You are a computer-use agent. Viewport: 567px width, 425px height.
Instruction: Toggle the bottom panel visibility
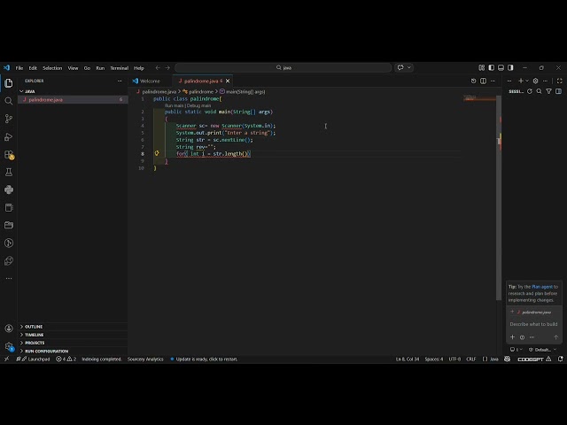(x=501, y=67)
